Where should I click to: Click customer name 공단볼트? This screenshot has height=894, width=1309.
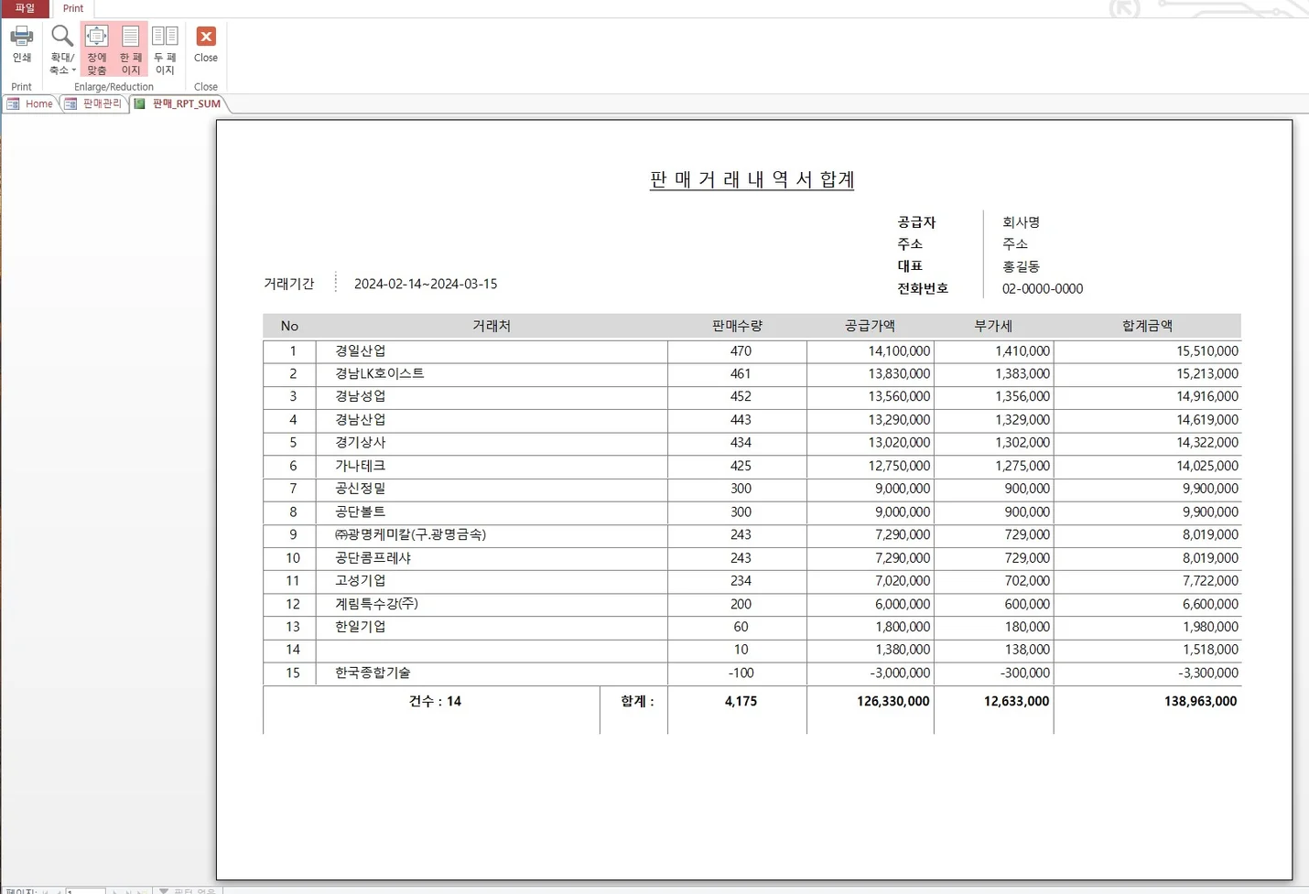pos(361,512)
